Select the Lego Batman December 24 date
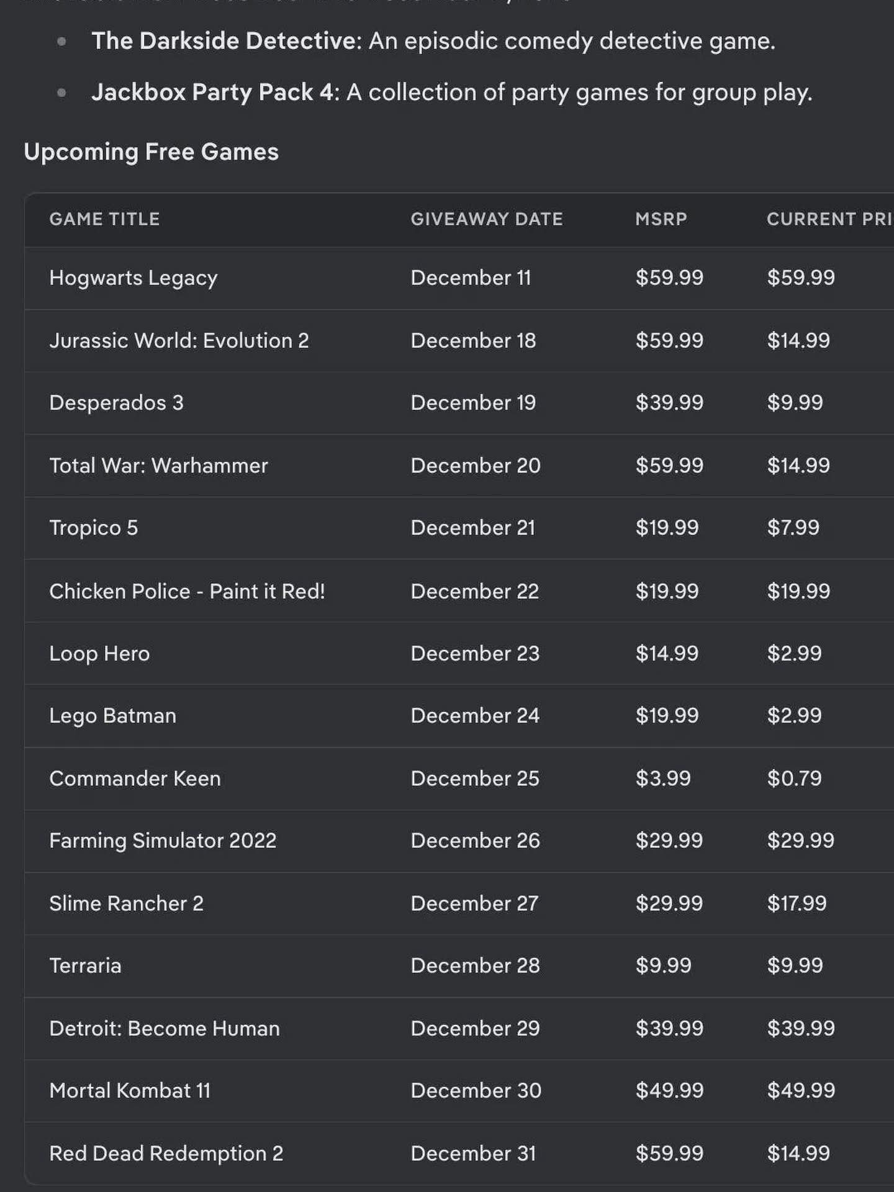This screenshot has height=1192, width=894. [x=475, y=716]
